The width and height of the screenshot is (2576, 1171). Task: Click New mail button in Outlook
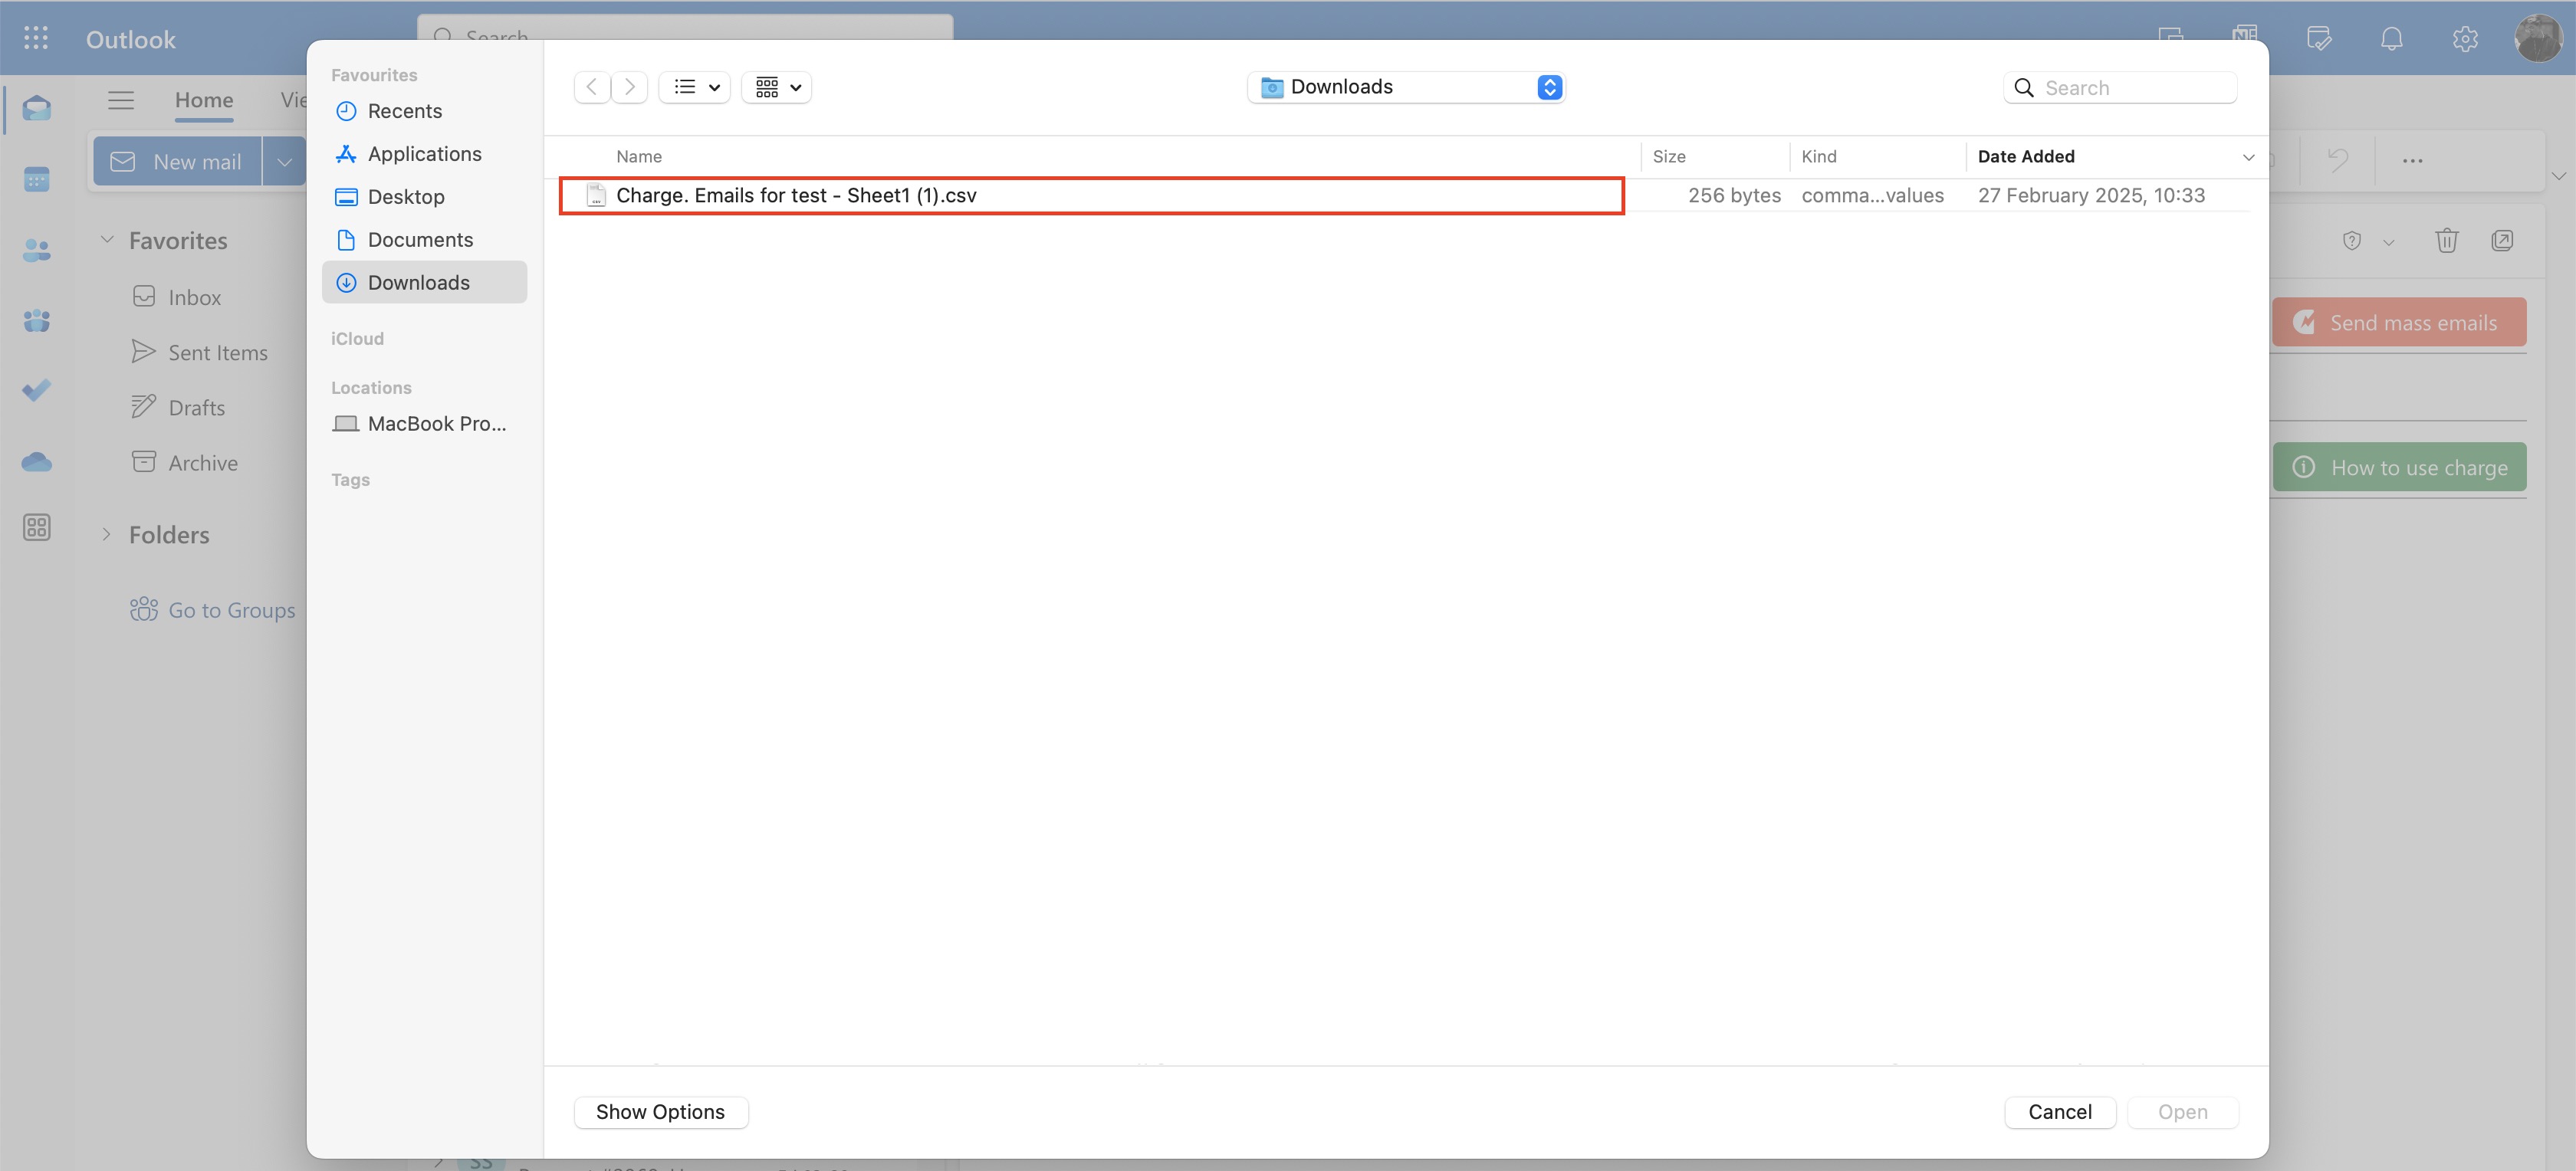tap(178, 161)
